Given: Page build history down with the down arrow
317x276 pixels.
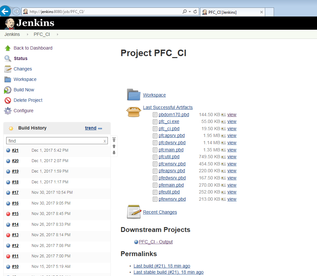Looking at the screenshot, I should pos(114,153).
